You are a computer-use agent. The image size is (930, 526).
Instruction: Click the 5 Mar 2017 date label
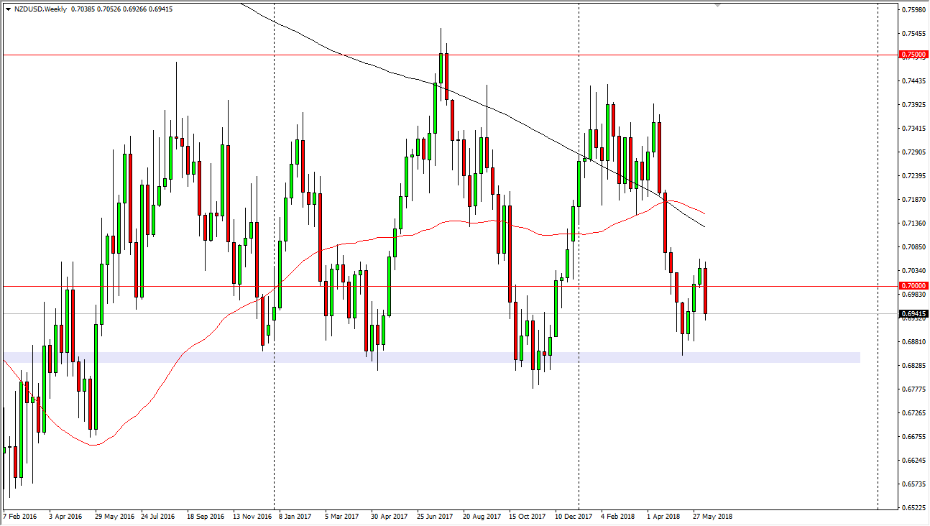(341, 516)
